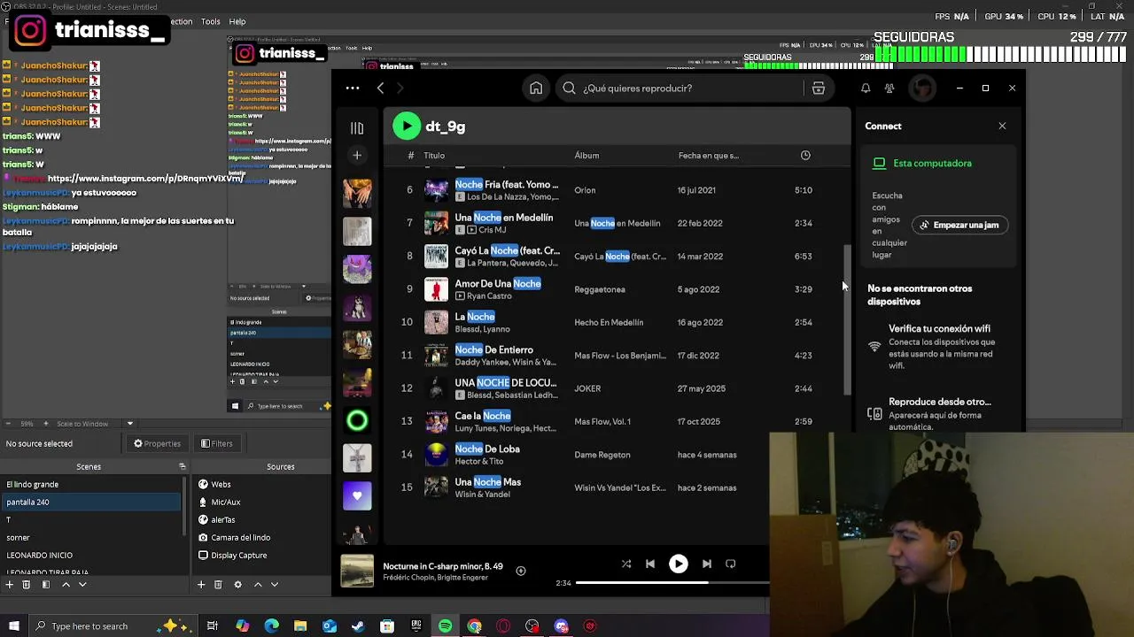Open OBS preview scale dropdown arrow
The height and width of the screenshot is (637, 1134).
(129, 424)
